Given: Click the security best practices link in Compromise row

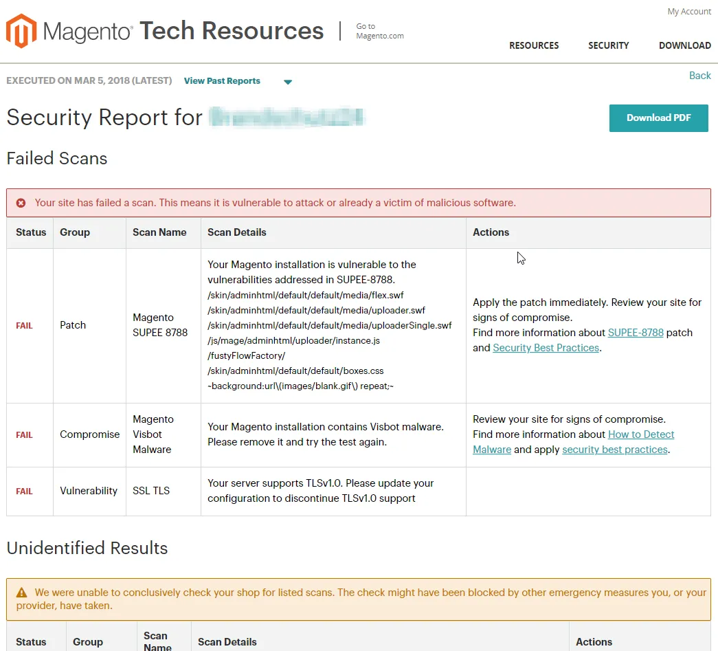Looking at the screenshot, I should [x=614, y=450].
